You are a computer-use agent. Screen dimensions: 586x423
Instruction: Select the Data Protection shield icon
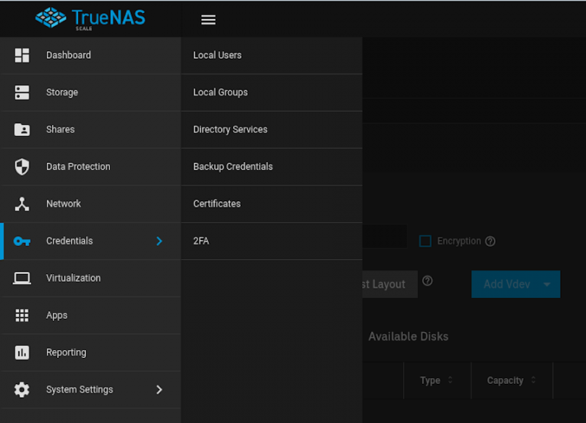(21, 166)
